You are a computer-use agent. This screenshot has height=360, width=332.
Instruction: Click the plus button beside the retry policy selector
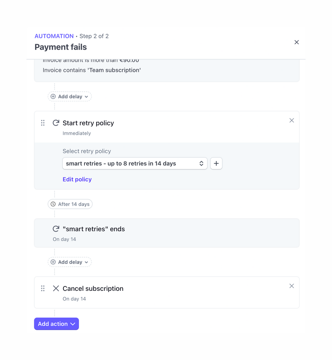pos(216,163)
